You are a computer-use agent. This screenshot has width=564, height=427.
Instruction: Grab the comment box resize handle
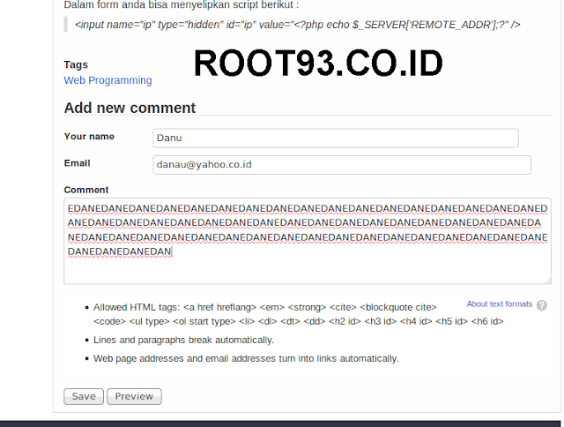pos(547,281)
